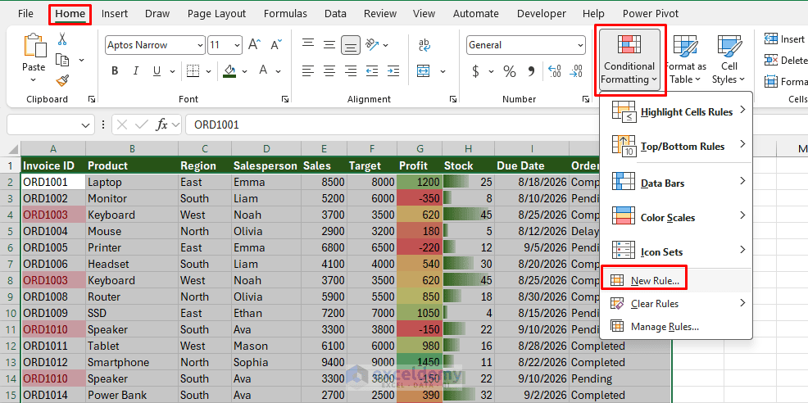Viewport: 808px width, 403px height.
Task: Decrease font size with smaller A icon
Action: point(276,45)
